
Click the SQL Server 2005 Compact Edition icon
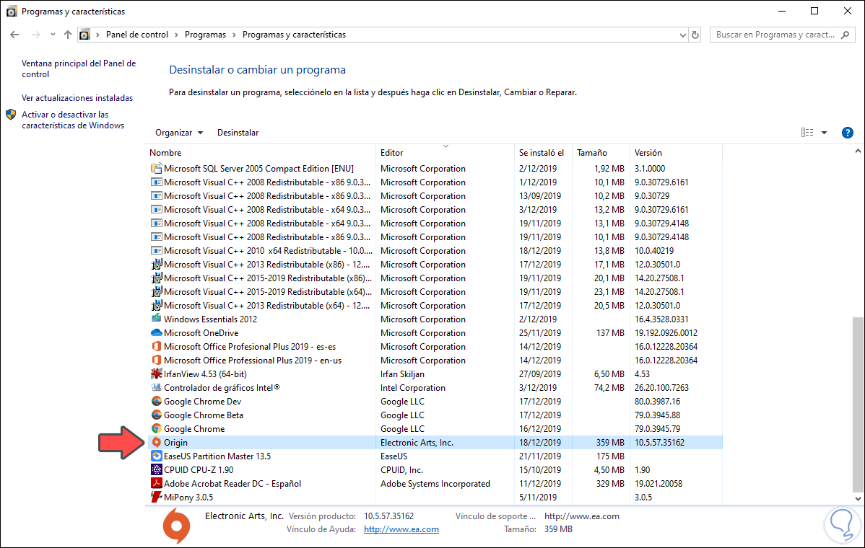pyautogui.click(x=157, y=168)
